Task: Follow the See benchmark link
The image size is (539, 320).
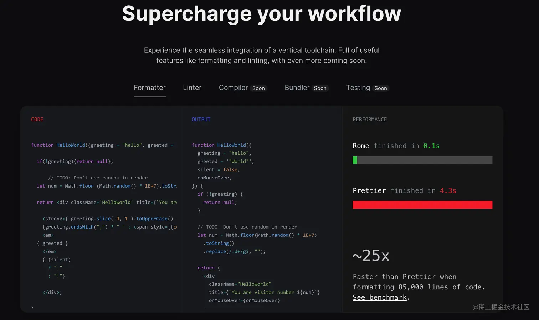Action: [x=380, y=297]
